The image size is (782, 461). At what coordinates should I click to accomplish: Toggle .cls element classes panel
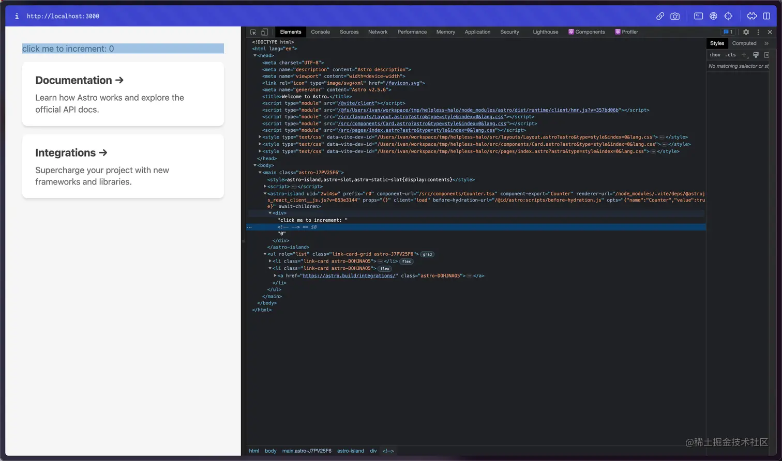click(x=730, y=55)
